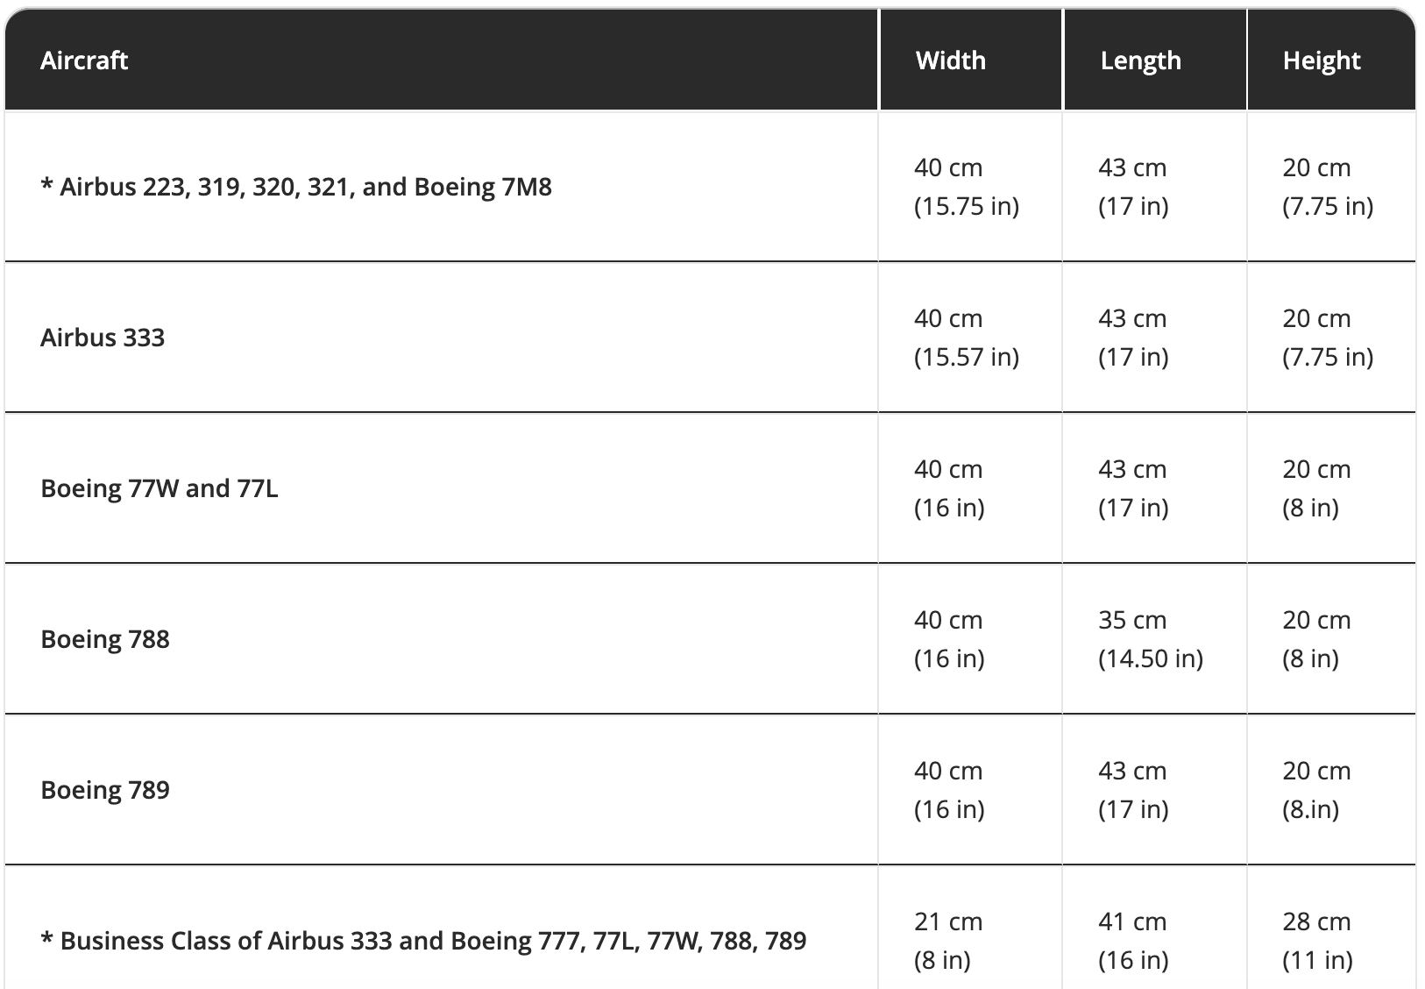Click the Length column header
Image resolution: width=1425 pixels, height=989 pixels.
coord(1140,60)
